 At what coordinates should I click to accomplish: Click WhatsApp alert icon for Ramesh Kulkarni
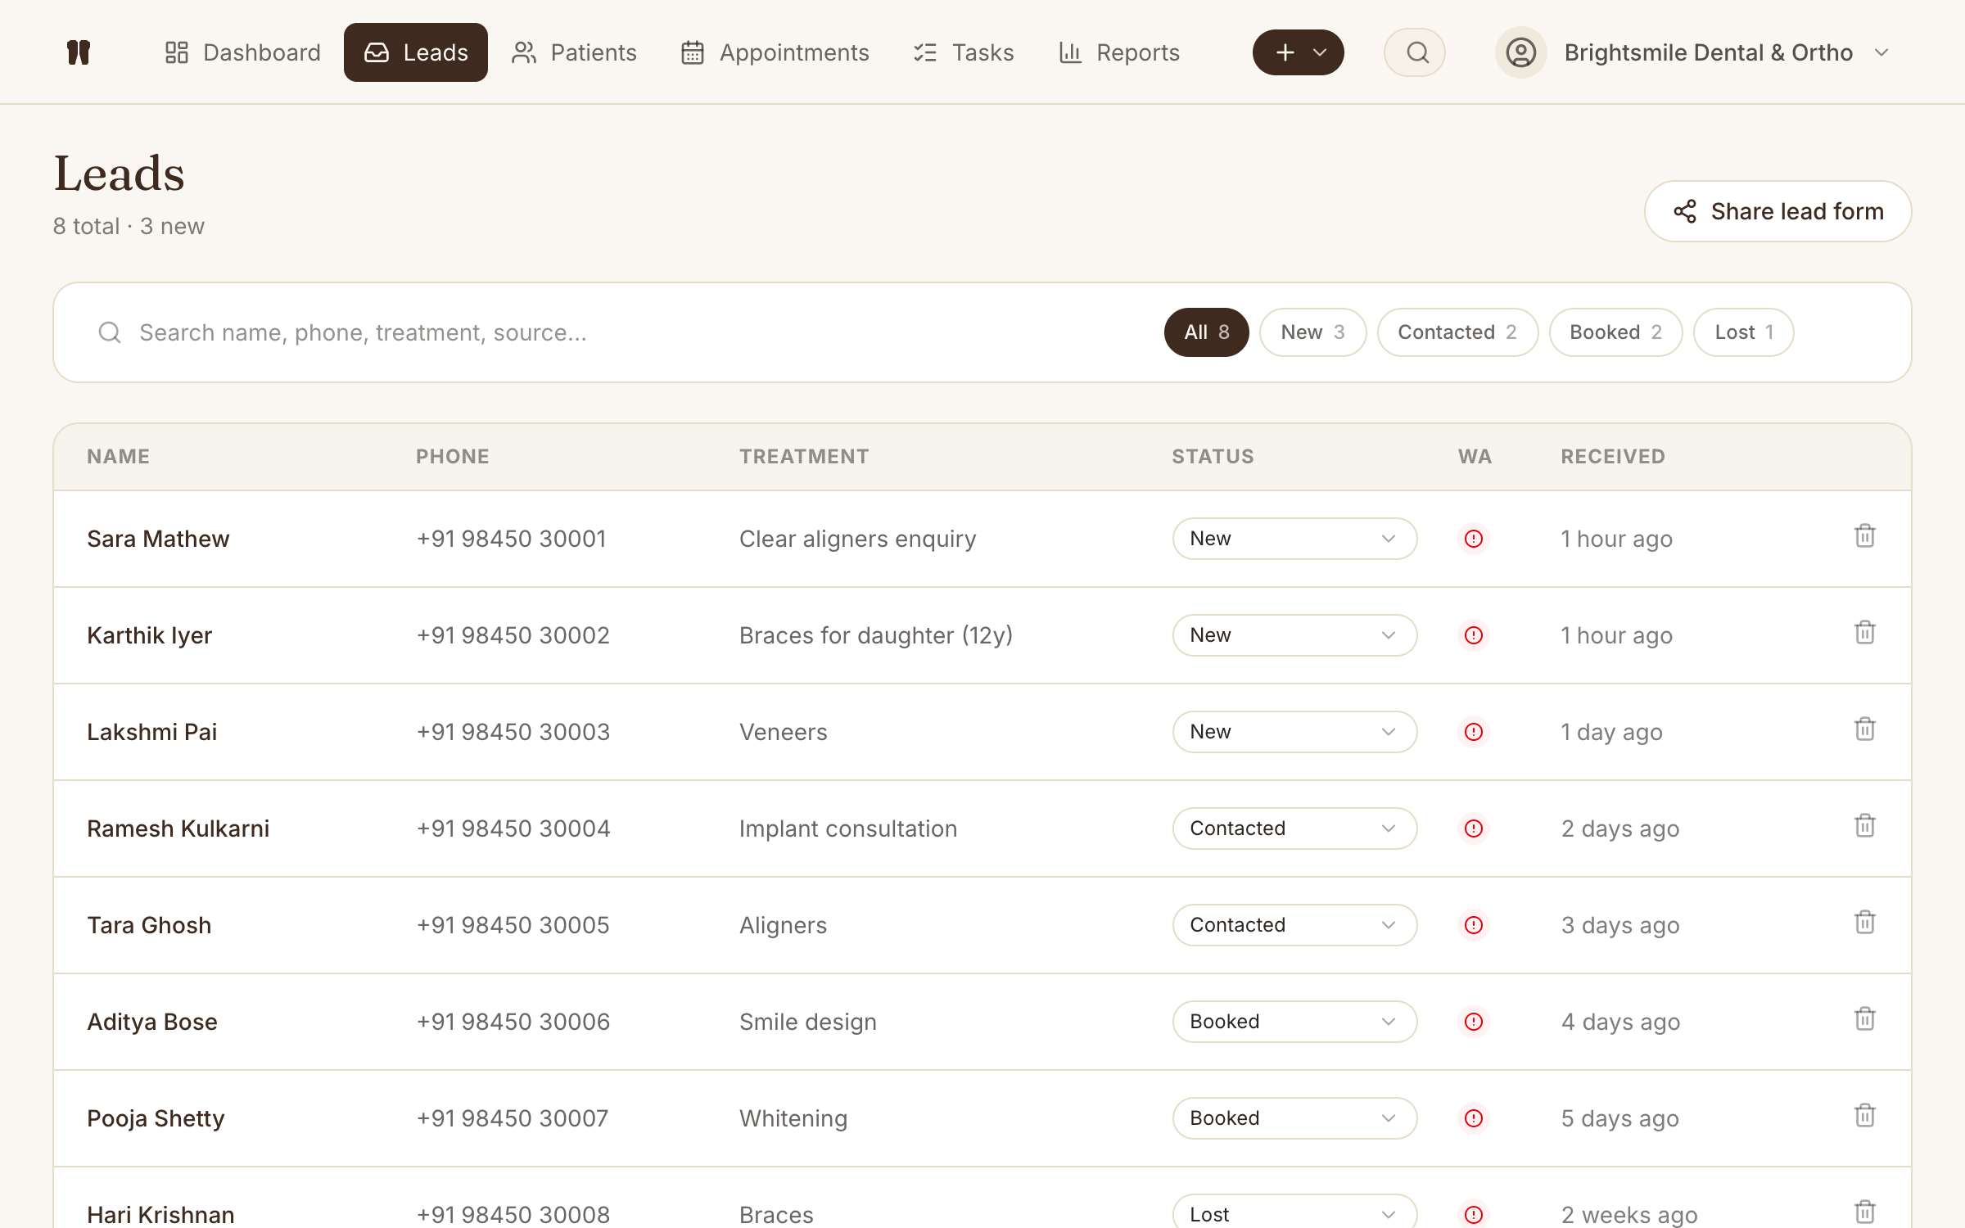[1474, 828]
